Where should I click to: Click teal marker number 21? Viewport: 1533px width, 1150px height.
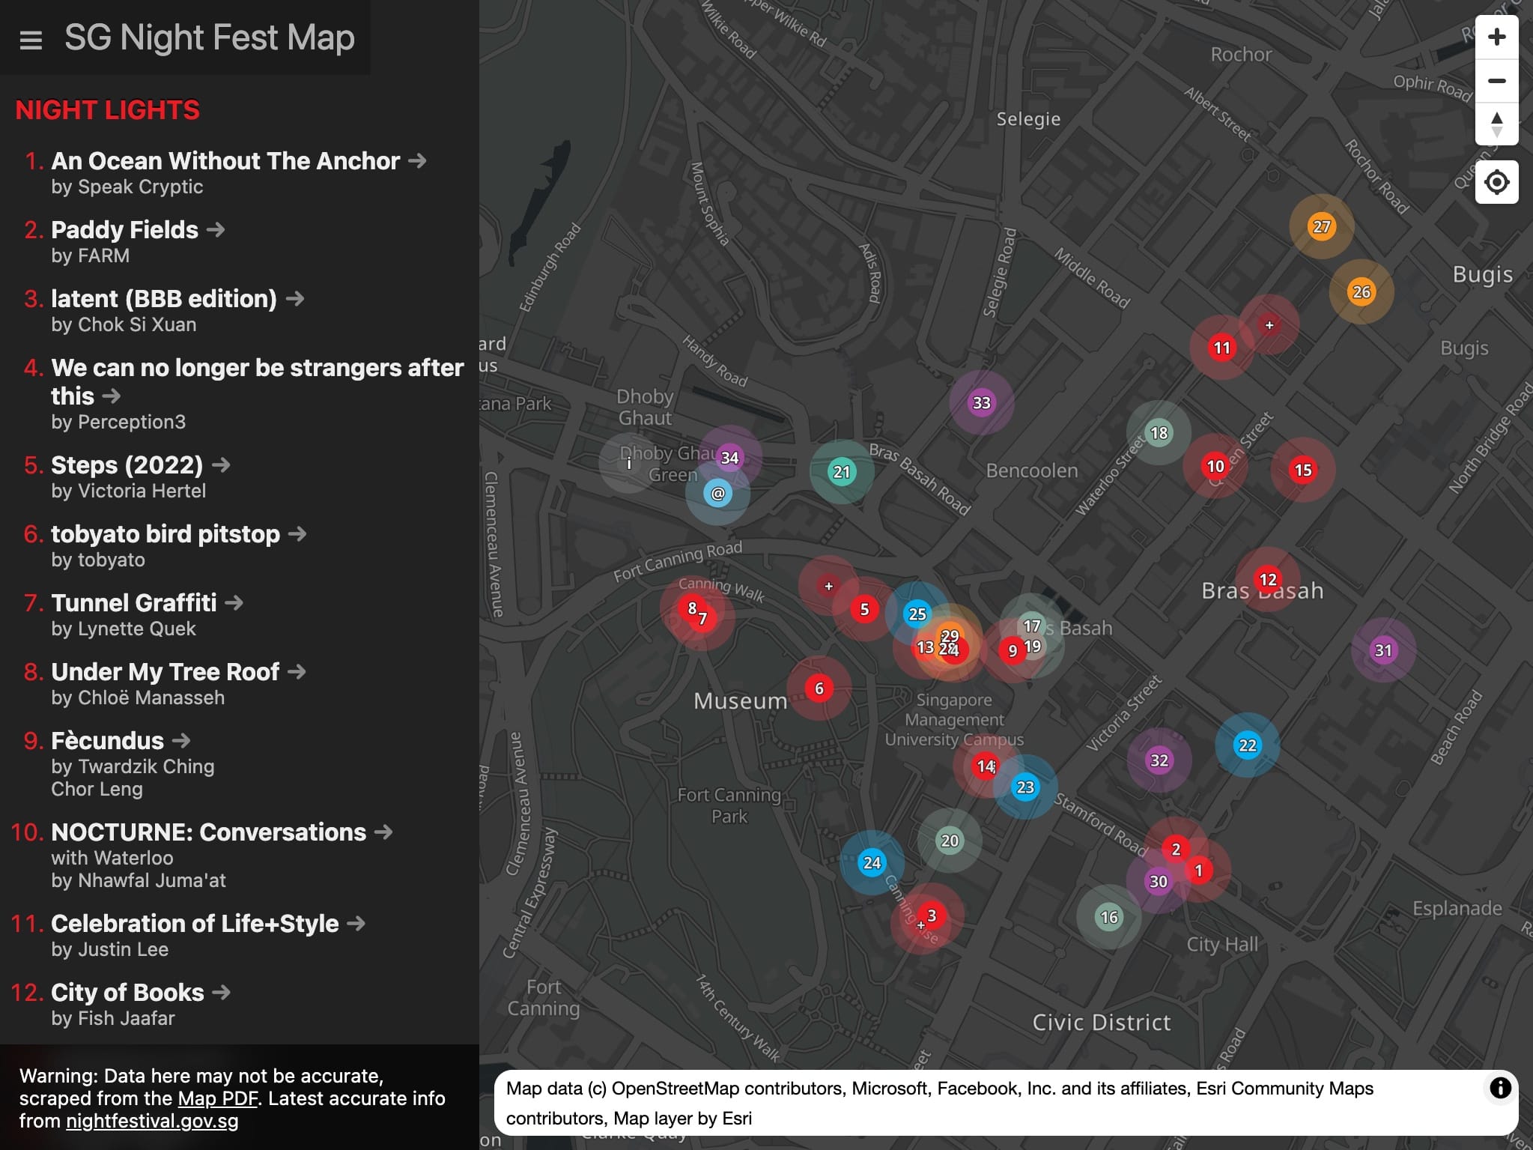pos(842,472)
